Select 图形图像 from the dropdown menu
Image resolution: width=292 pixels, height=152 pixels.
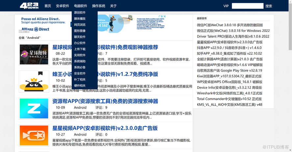(80, 31)
